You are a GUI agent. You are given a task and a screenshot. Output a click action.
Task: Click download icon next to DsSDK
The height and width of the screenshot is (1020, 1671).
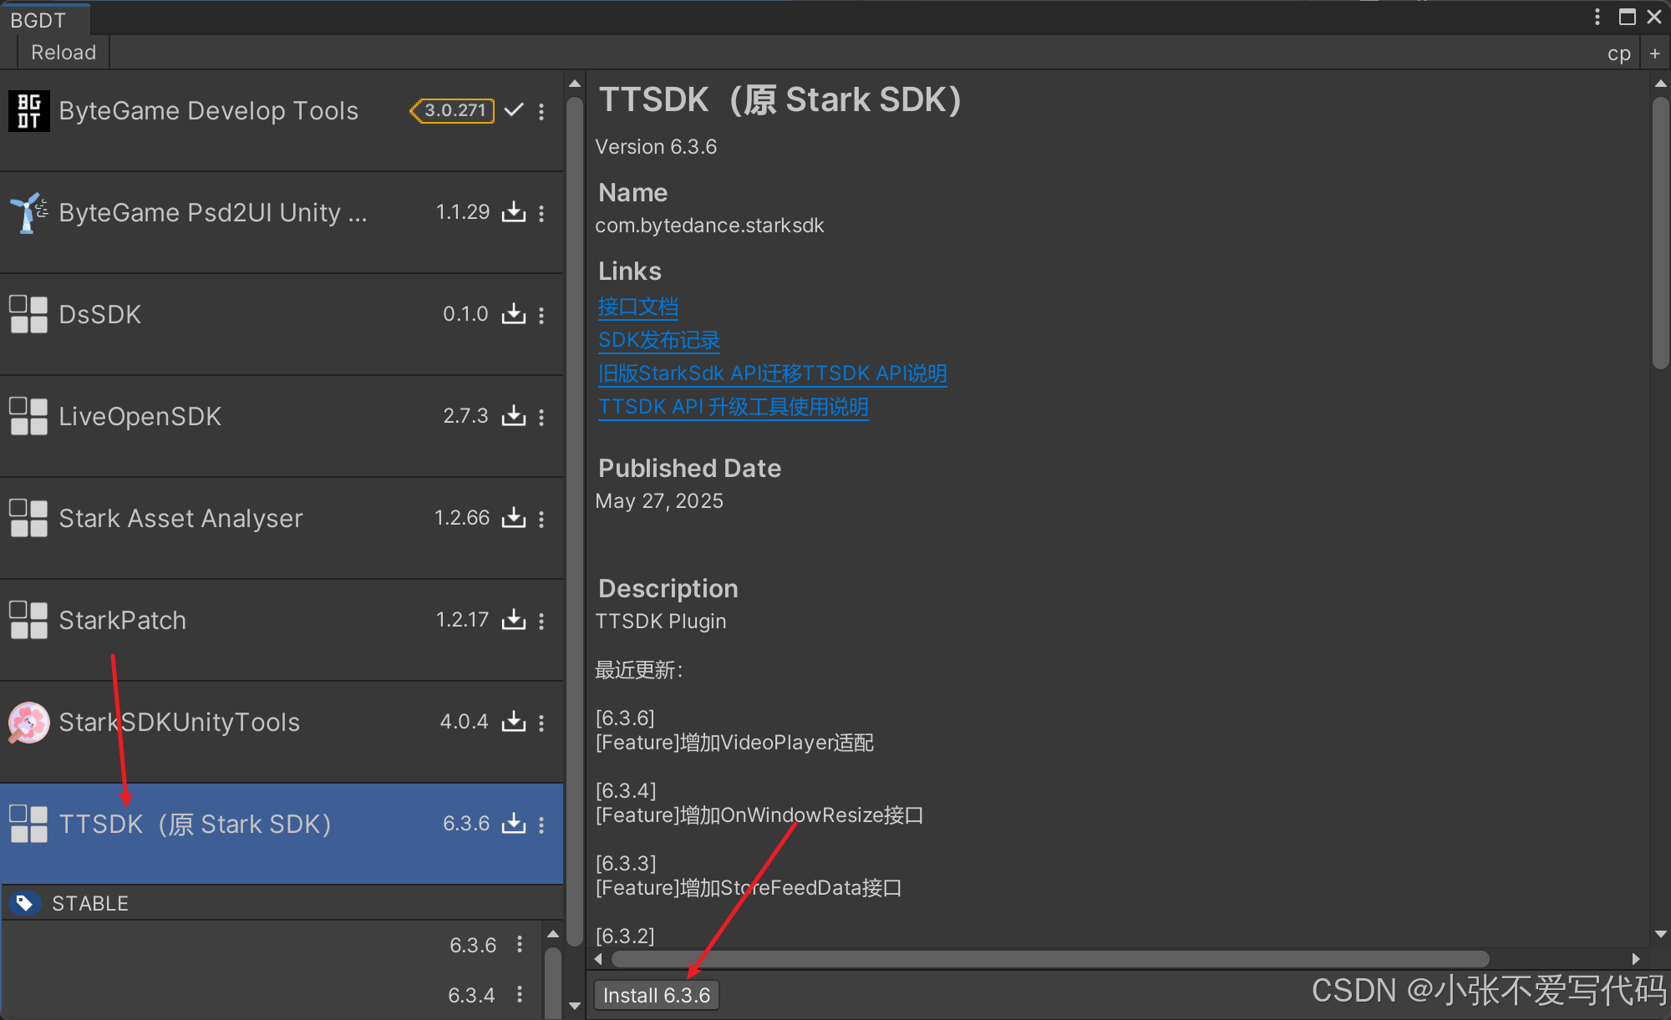[513, 315]
